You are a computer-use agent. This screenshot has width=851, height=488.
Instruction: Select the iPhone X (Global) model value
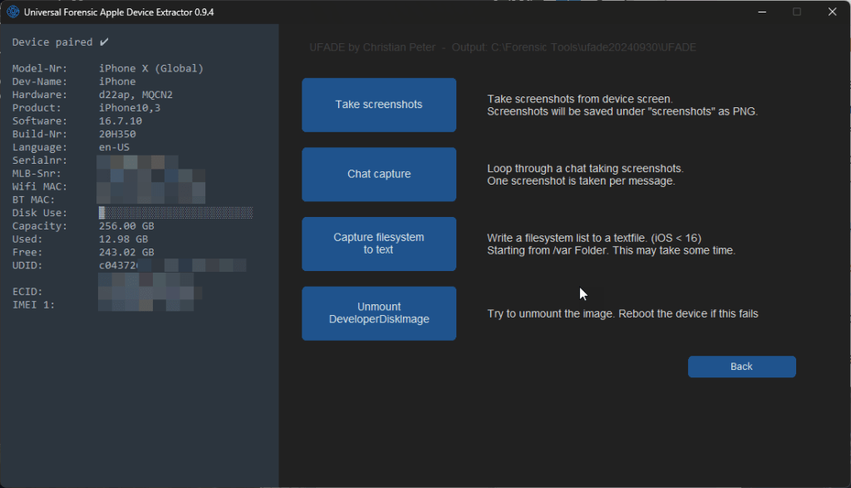151,68
